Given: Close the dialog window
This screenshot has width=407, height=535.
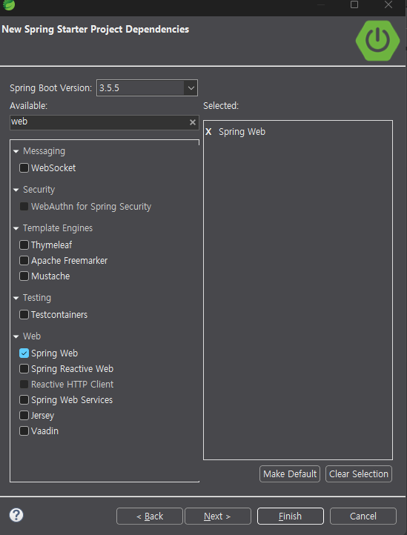Looking at the screenshot, I should point(388,4).
